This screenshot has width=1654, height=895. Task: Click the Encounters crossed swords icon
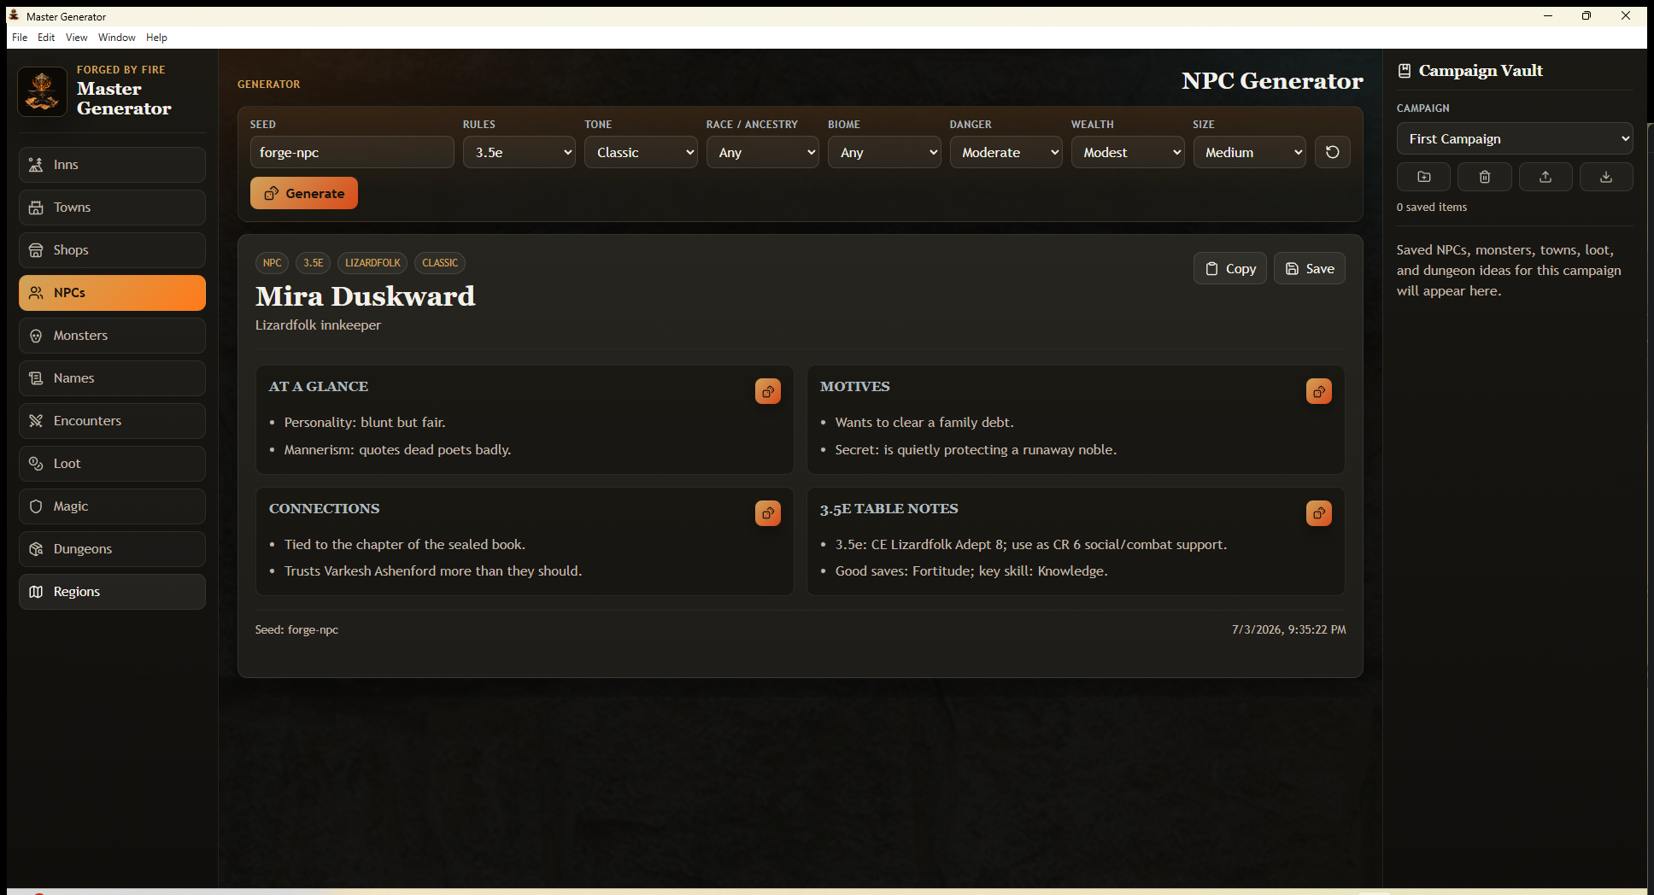click(x=36, y=421)
